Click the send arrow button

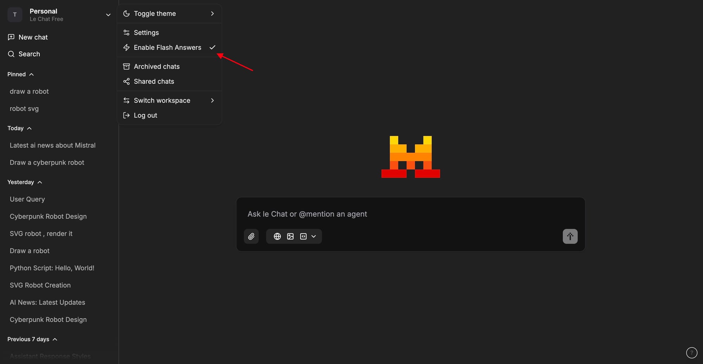click(x=570, y=236)
